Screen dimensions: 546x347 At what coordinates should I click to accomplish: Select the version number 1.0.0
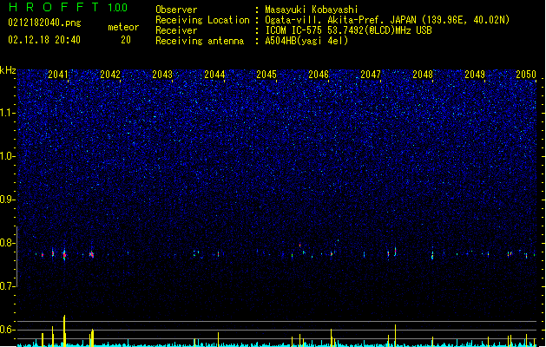pos(118,8)
